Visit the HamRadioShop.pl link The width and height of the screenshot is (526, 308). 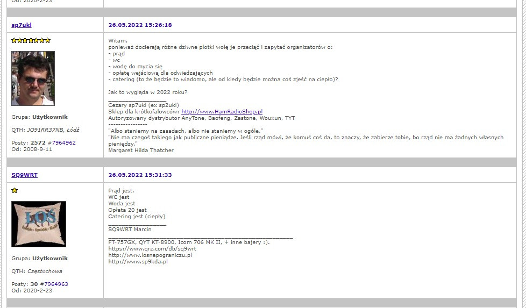coord(222,112)
